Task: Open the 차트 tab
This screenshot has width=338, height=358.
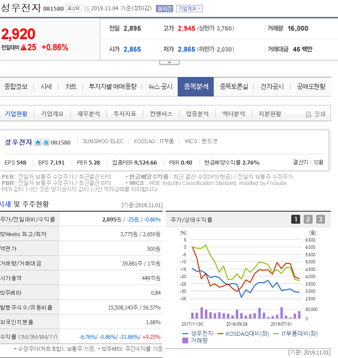Action: [x=71, y=87]
